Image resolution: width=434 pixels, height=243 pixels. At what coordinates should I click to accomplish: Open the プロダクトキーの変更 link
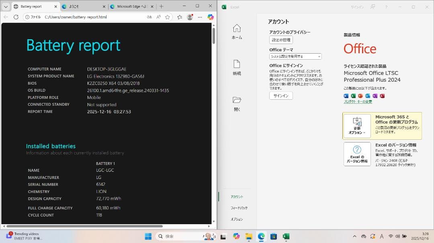[357, 101]
